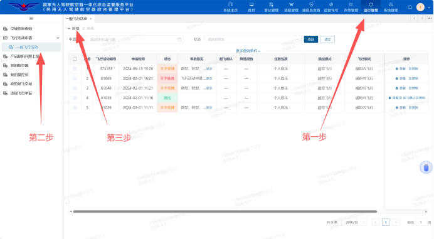Click 飞行活动编号 column header

point(106,59)
